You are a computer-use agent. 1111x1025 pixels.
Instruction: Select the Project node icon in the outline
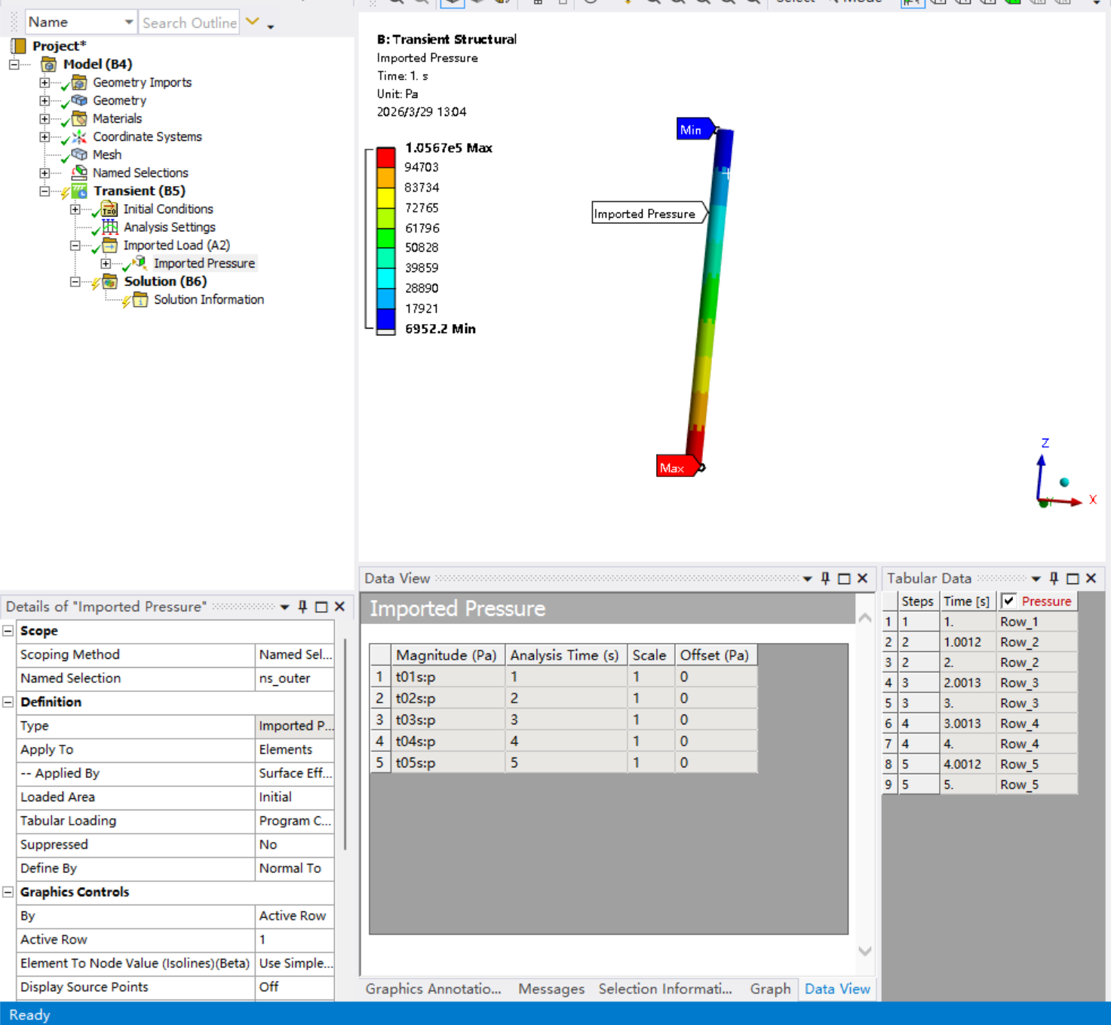coord(18,46)
